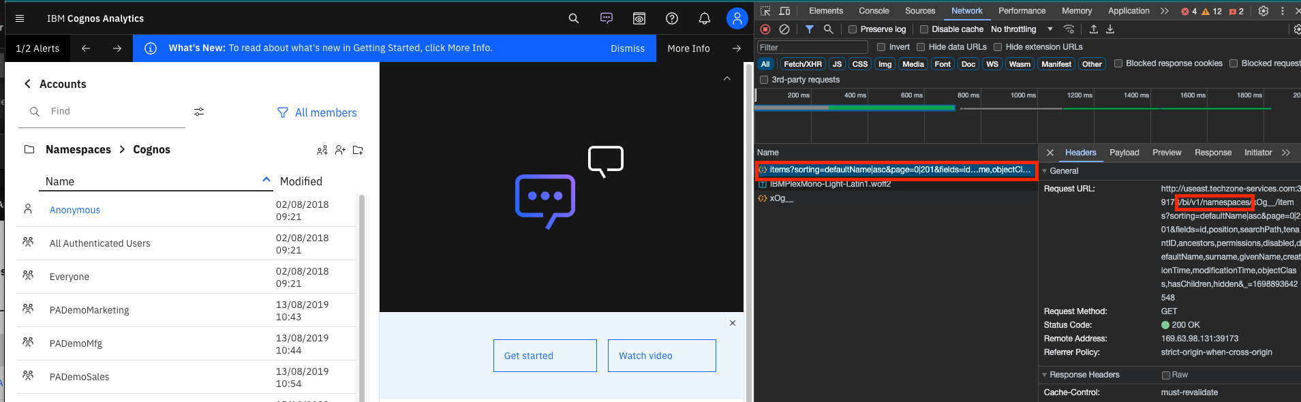The height and width of the screenshot is (402, 1301).
Task: Open the Cognos hamburger navigation menu
Action: coord(20,18)
